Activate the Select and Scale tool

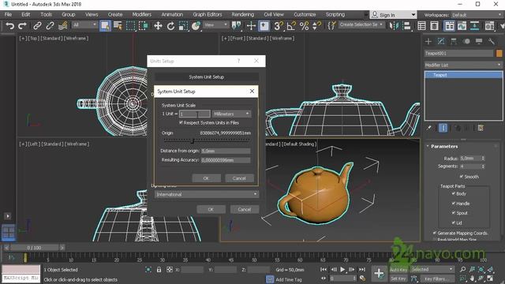click(183, 26)
